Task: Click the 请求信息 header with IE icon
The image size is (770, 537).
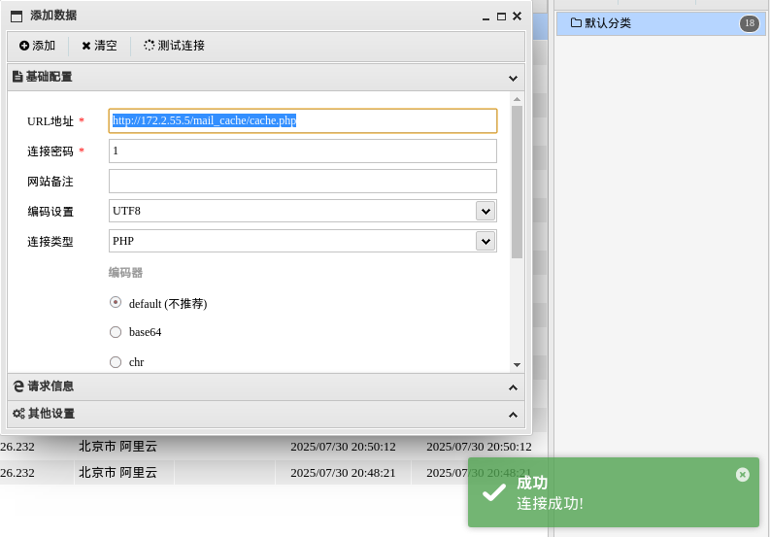Action: click(x=266, y=386)
